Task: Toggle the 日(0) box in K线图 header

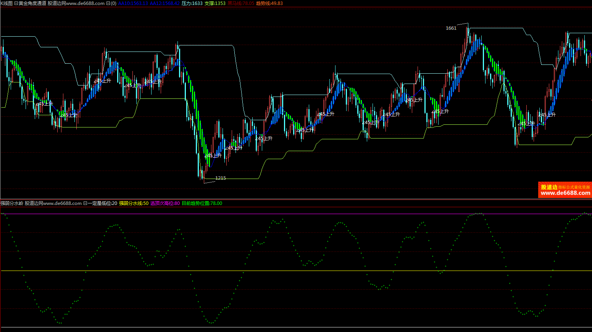Action: (111, 3)
